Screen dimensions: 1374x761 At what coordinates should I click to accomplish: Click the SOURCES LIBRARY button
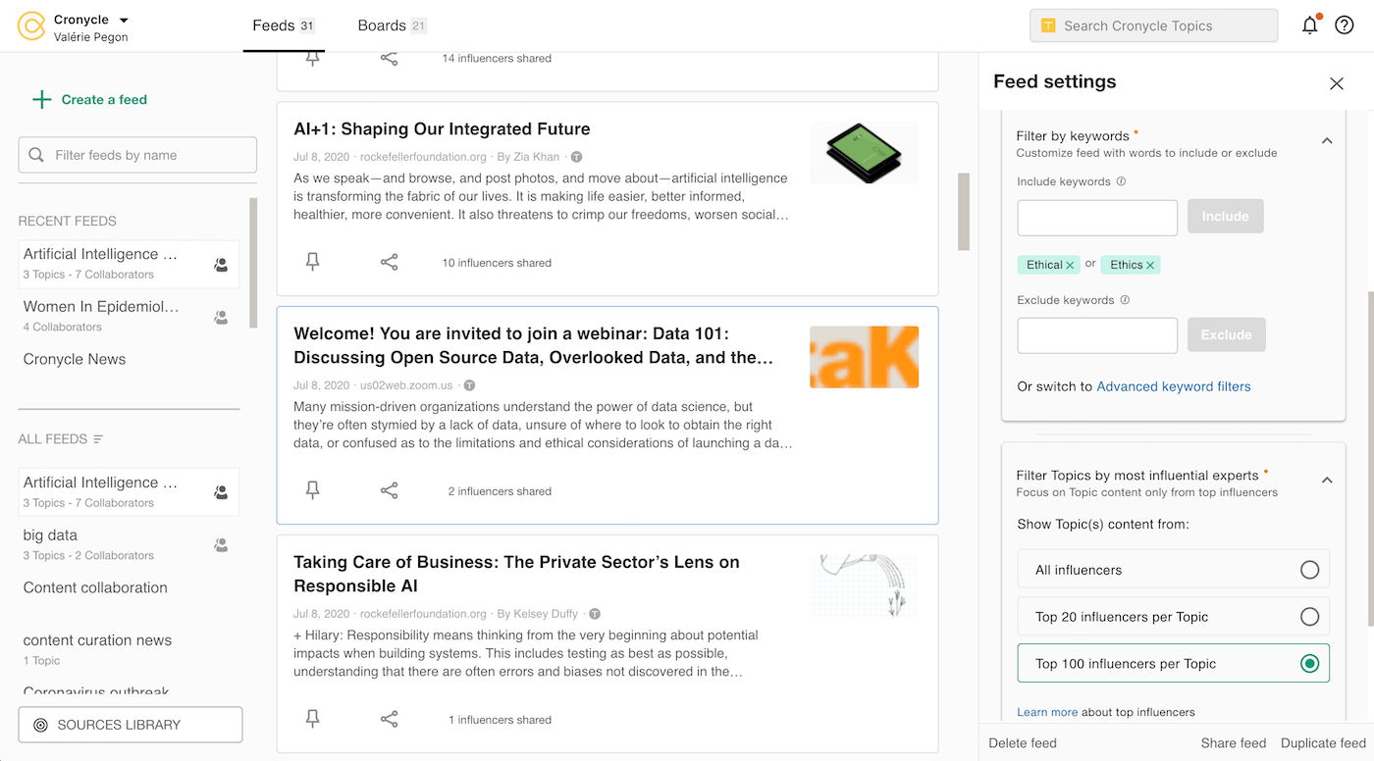click(x=131, y=725)
